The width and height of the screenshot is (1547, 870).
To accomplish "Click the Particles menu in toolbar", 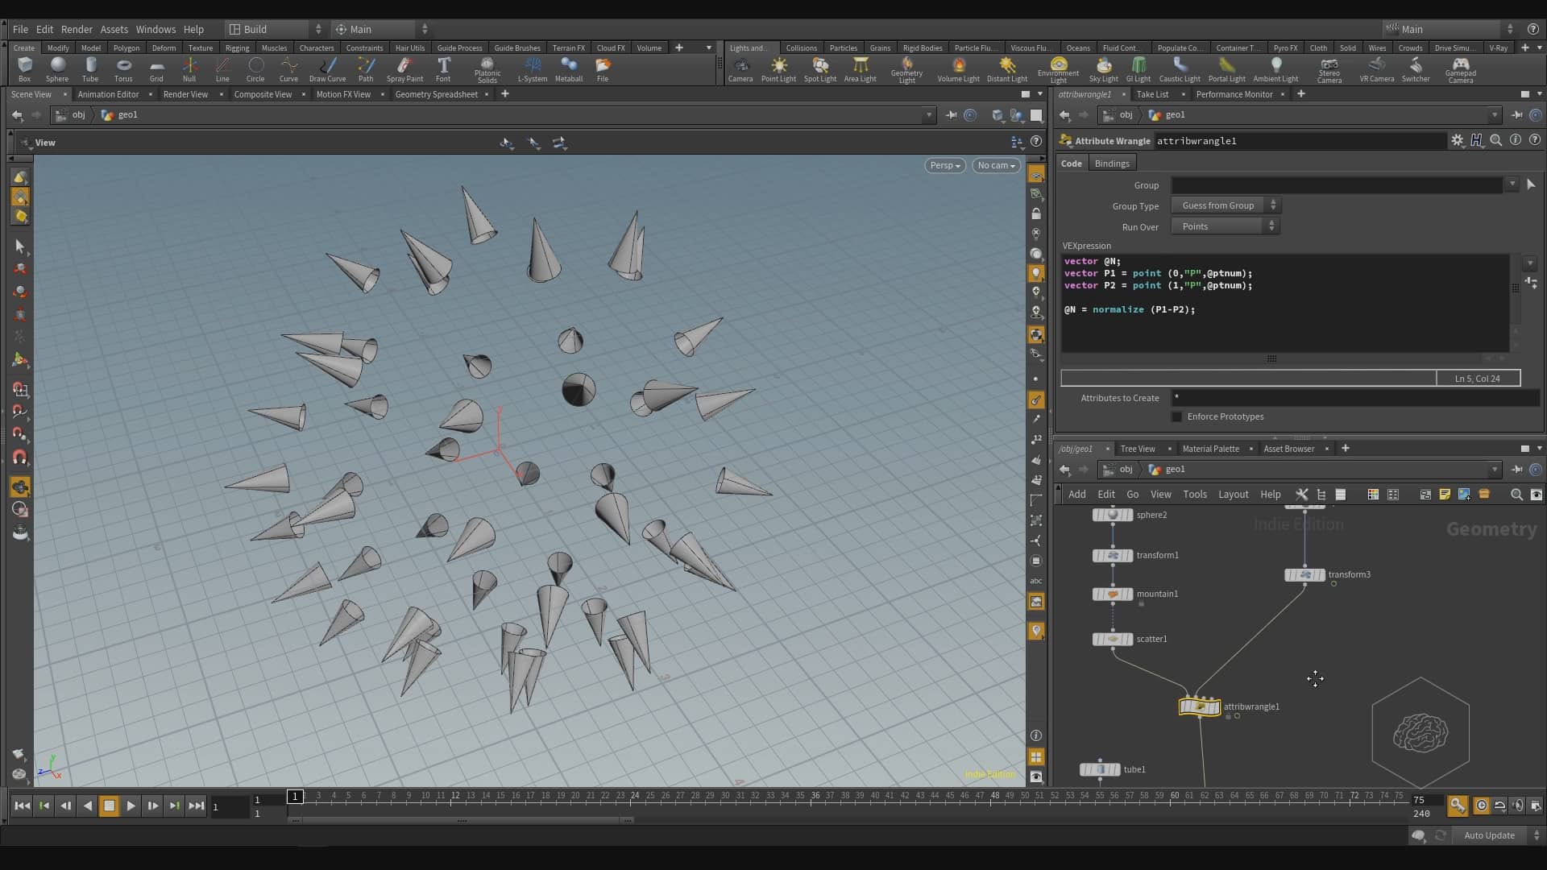I will click(x=843, y=48).
